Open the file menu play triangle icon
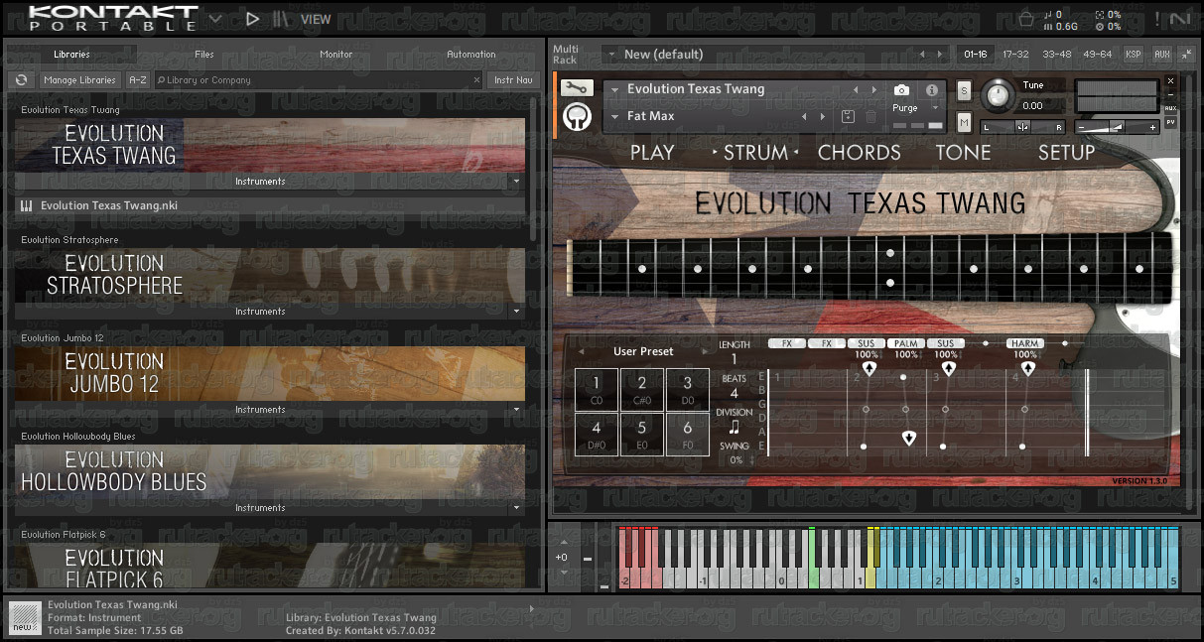1204x642 pixels. 252,18
